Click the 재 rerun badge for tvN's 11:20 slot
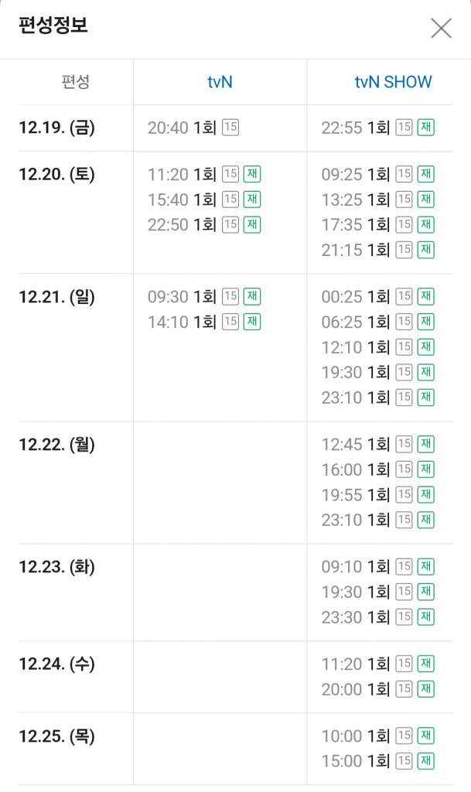The image size is (471, 792). 251,174
